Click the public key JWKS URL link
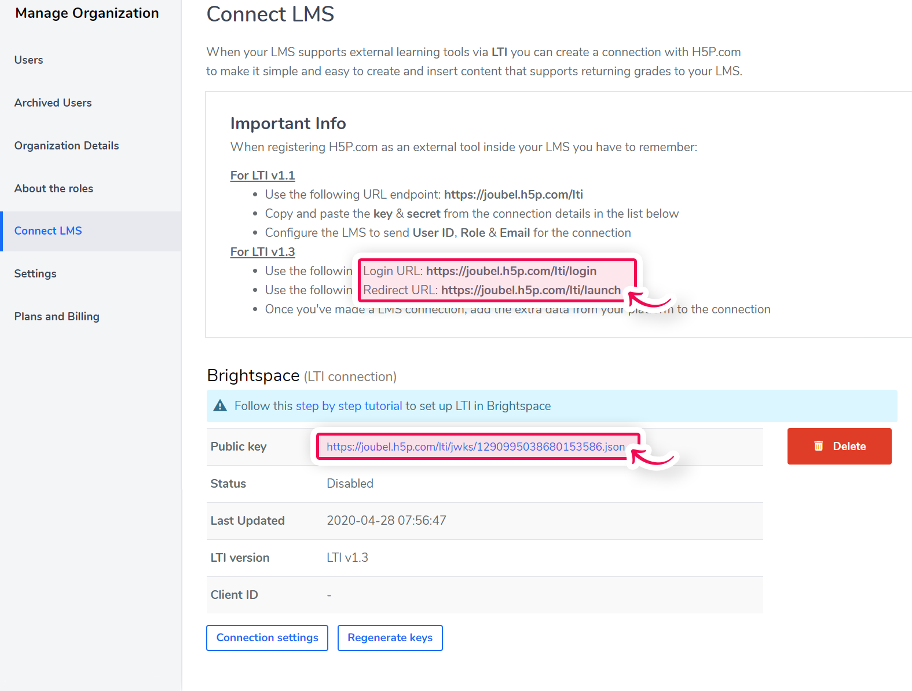912x691 pixels. click(475, 447)
